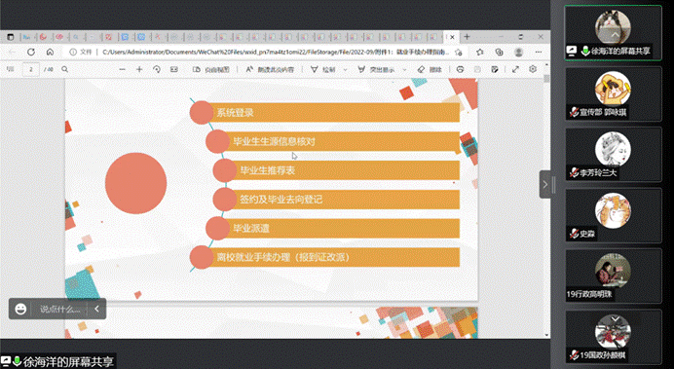
Task: Reload the page with the refresh icon
Action: tap(31, 52)
